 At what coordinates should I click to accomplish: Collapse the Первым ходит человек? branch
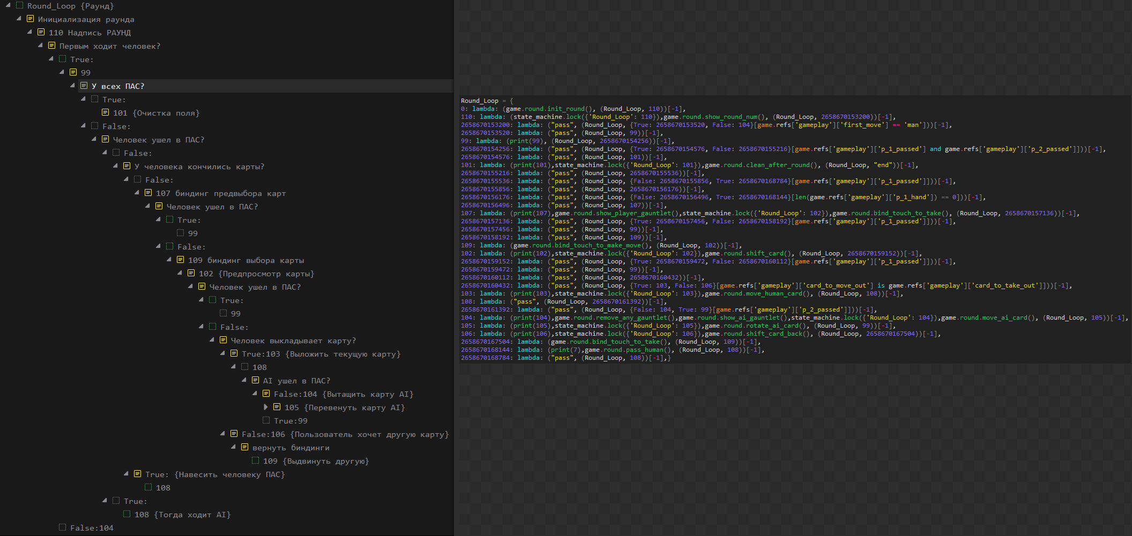pos(41,46)
